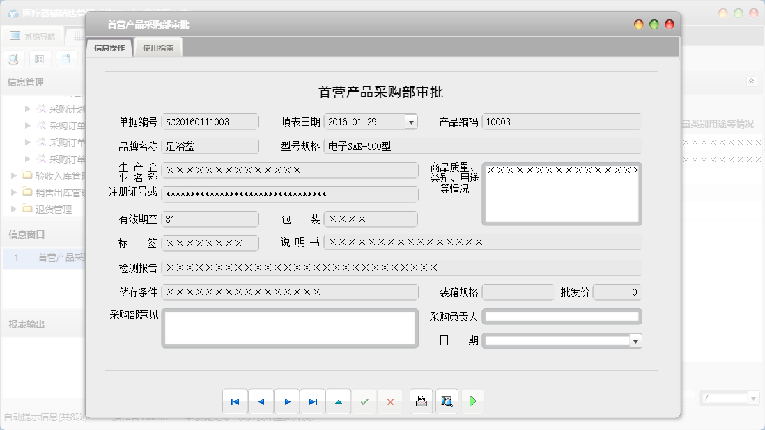This screenshot has height=430, width=765.
Task: Close the 首营产品采购部审批 dialog
Action: click(670, 24)
